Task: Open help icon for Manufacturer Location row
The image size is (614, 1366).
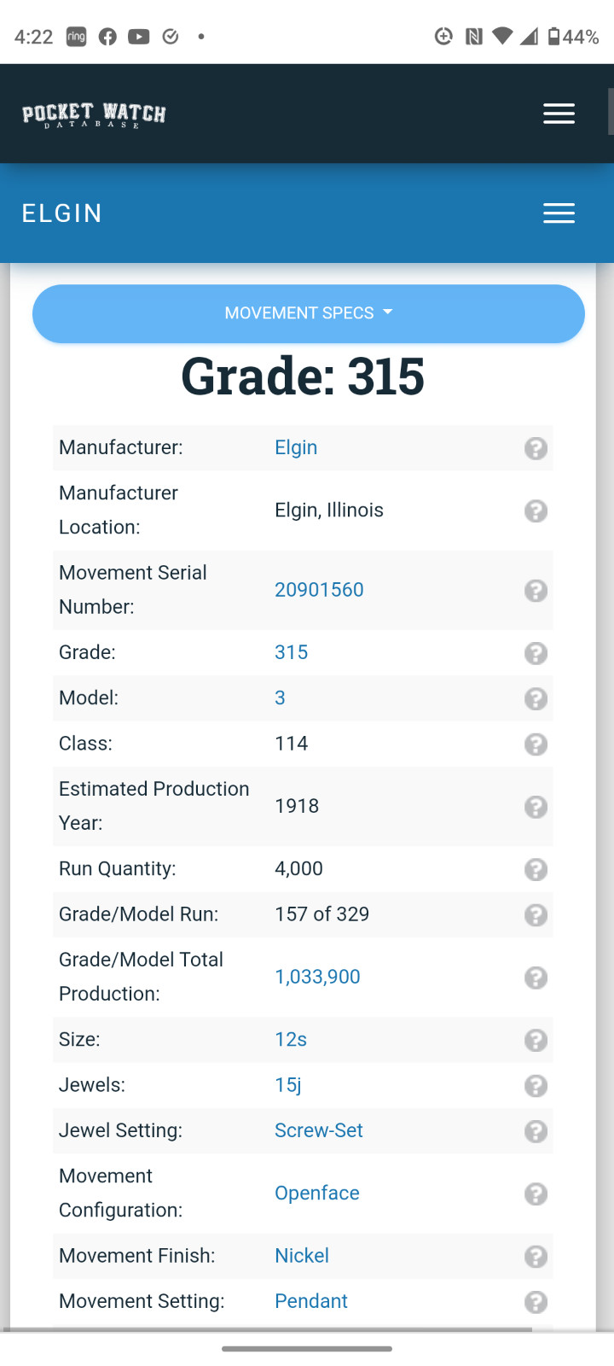Action: 536,511
